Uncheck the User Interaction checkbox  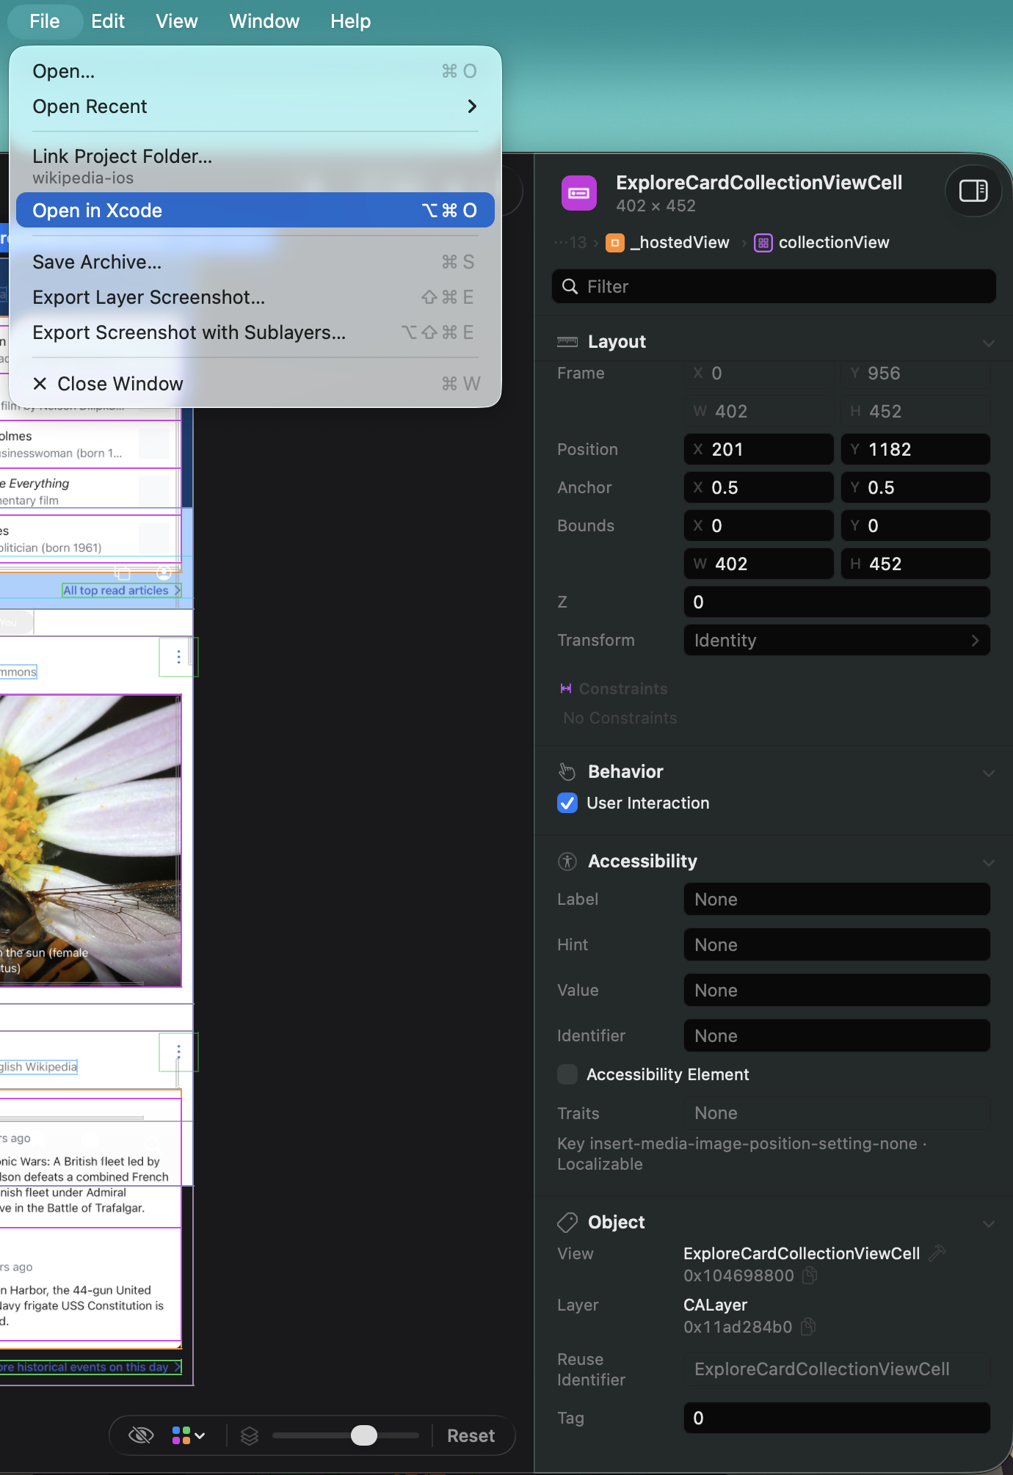click(567, 803)
